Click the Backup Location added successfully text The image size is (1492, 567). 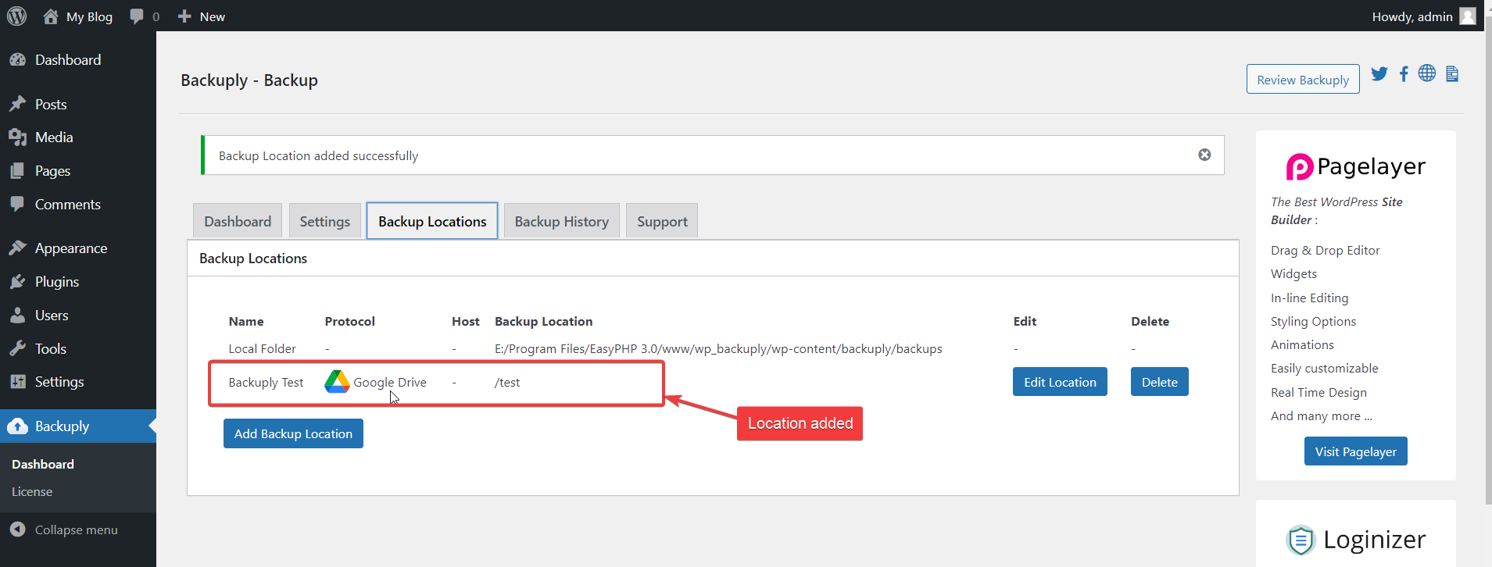(318, 155)
